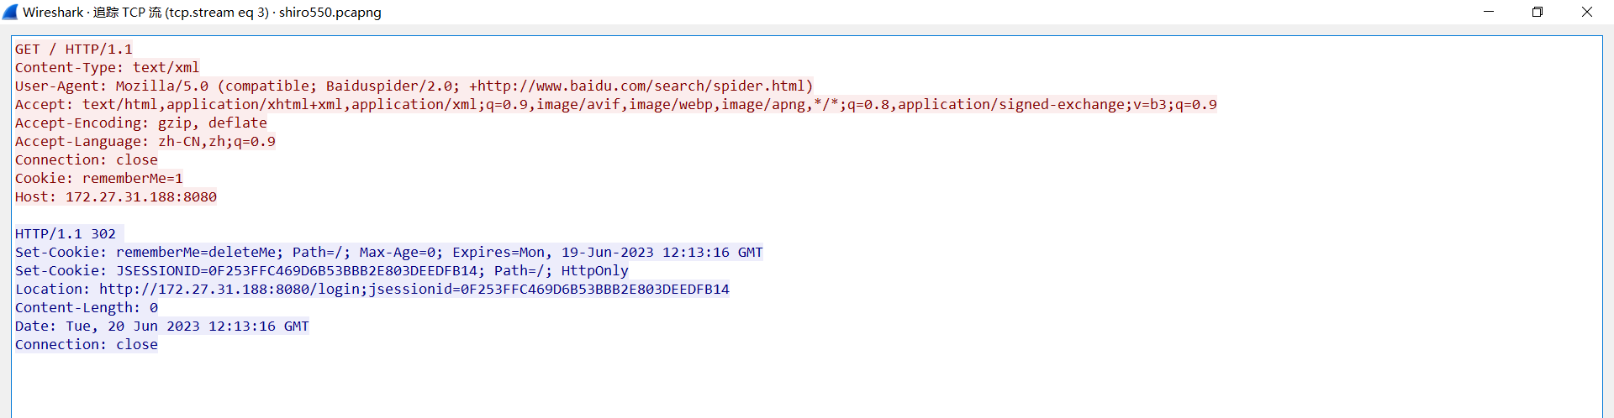Click the Accept-Language: zh-CN header line
Screen dimensions: 1614x418
coord(145,142)
